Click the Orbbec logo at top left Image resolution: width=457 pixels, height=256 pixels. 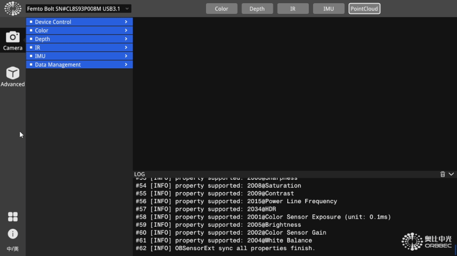(12, 9)
